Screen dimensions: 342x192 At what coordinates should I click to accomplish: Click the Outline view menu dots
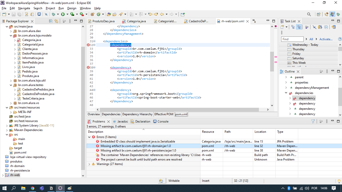tap(327, 71)
